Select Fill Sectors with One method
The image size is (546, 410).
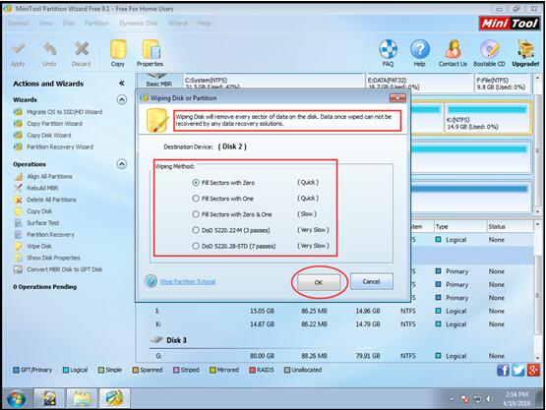tap(223, 199)
